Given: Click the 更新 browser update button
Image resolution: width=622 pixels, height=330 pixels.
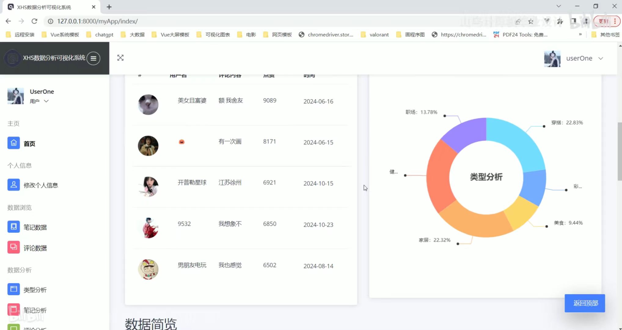Looking at the screenshot, I should pyautogui.click(x=603, y=21).
